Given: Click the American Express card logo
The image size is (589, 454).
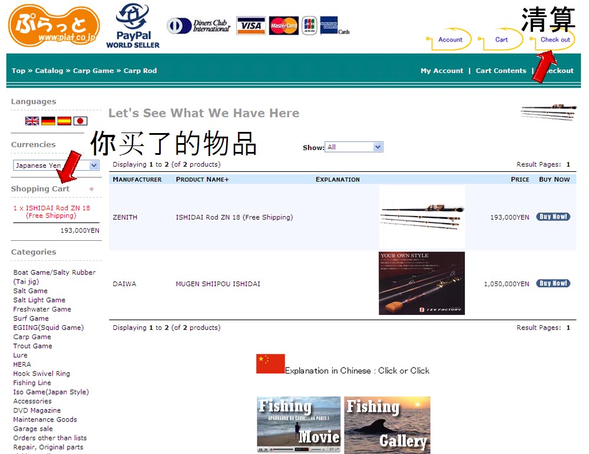Looking at the screenshot, I should (x=329, y=25).
